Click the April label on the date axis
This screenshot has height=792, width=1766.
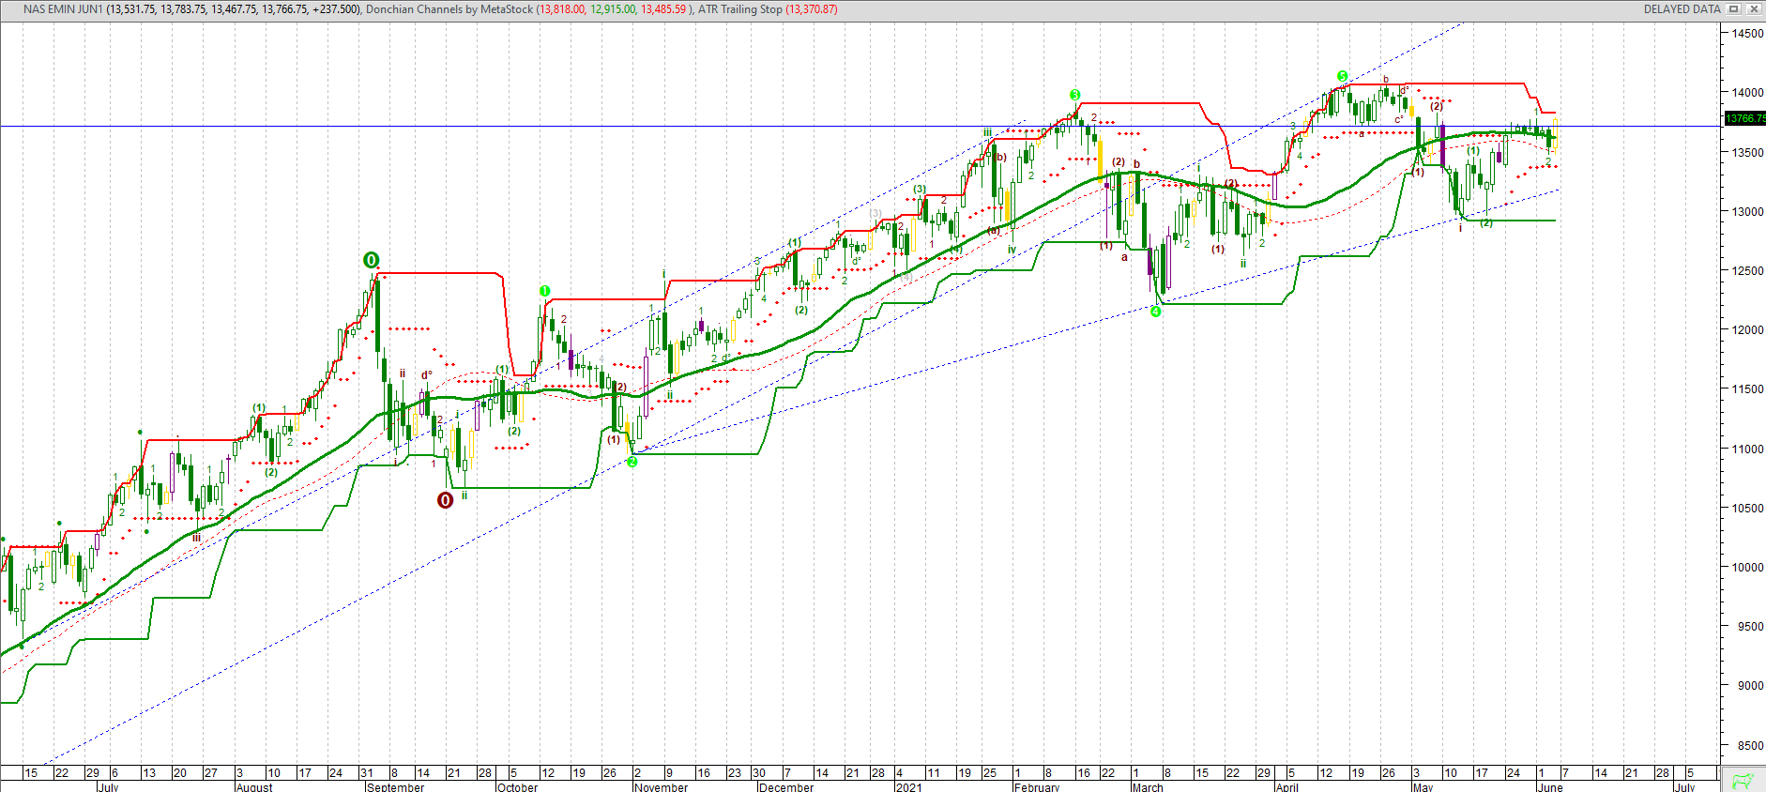1286,787
